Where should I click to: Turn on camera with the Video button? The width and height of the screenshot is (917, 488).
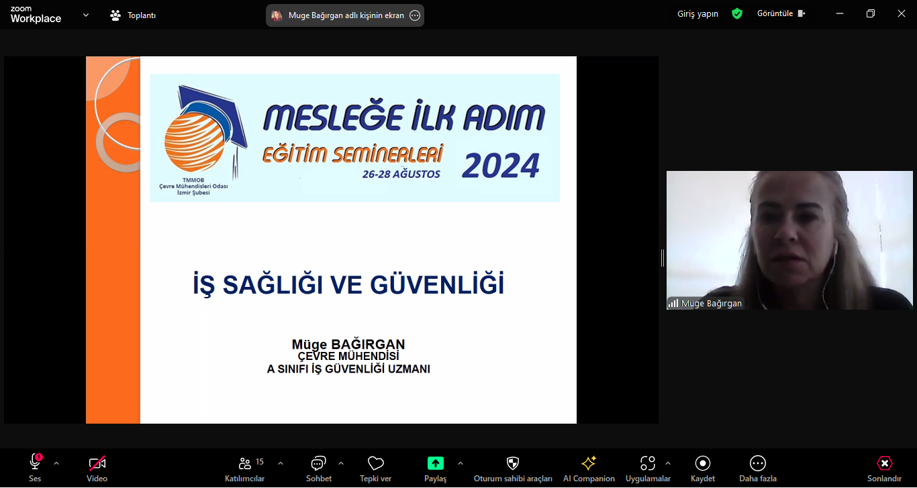[x=97, y=464]
